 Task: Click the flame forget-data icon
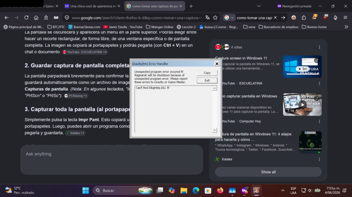[335, 18]
